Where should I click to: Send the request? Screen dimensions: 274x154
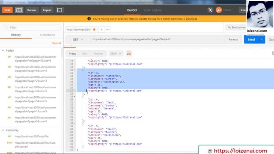[251, 39]
